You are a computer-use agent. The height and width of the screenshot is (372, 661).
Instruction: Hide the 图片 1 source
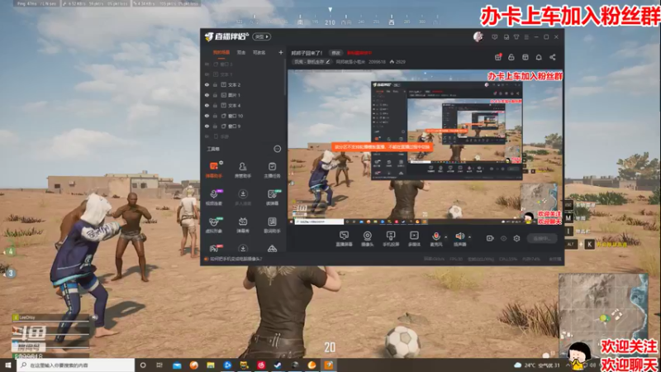point(207,95)
